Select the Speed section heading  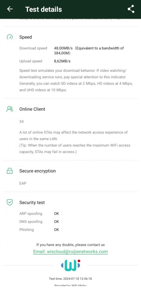point(26,37)
